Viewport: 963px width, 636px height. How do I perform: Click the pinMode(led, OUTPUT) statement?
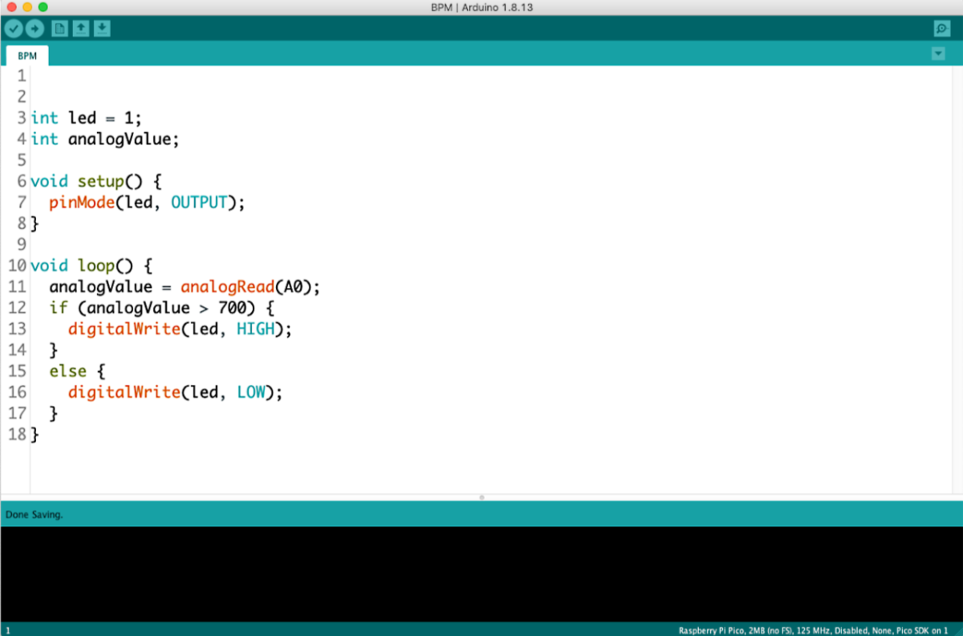pyautogui.click(x=147, y=202)
